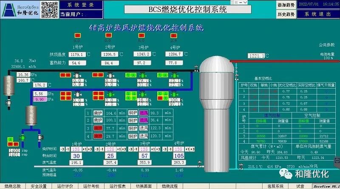Click red status indicator above 2号炉
Screen dimensions: 340x189
[x=108, y=35]
